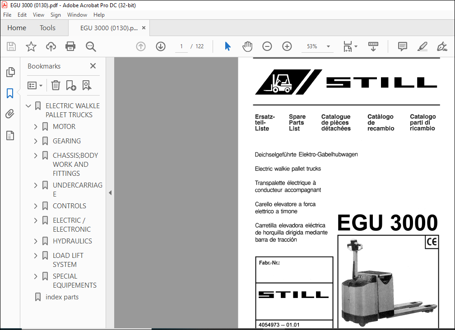The image size is (455, 330).
Task: Zoom in with plus icon
Action: tap(287, 46)
